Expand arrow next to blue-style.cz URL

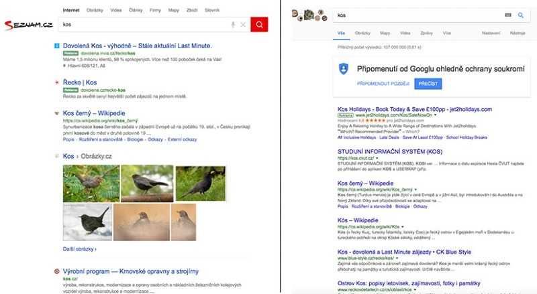point(397,258)
